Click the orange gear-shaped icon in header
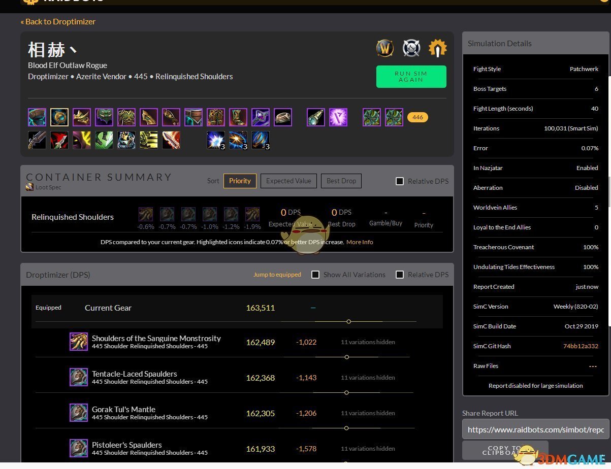 [x=437, y=48]
